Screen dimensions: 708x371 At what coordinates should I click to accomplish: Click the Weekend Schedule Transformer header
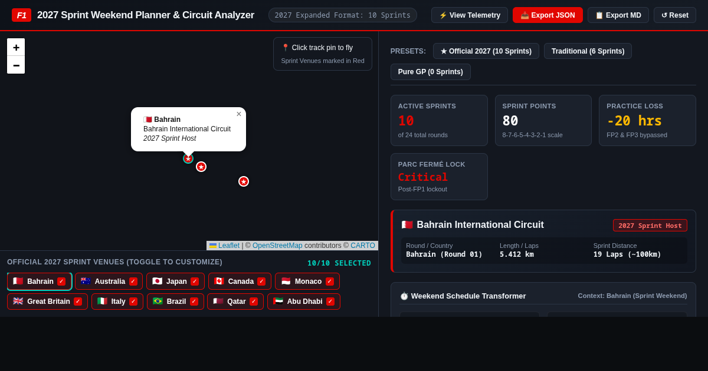[x=463, y=296]
